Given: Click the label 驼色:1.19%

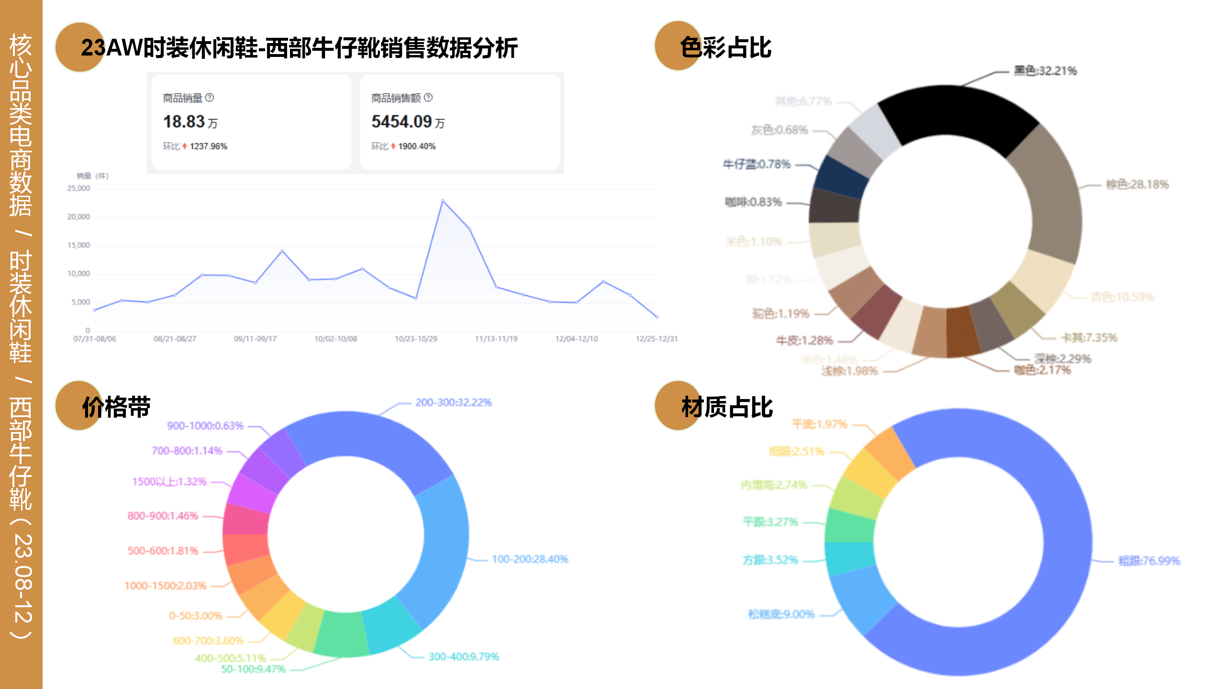Looking at the screenshot, I should pos(781,314).
